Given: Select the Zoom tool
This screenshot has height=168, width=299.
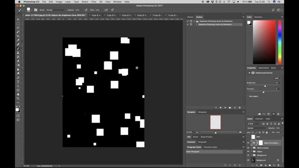Looking at the screenshot, I should pos(18,98).
